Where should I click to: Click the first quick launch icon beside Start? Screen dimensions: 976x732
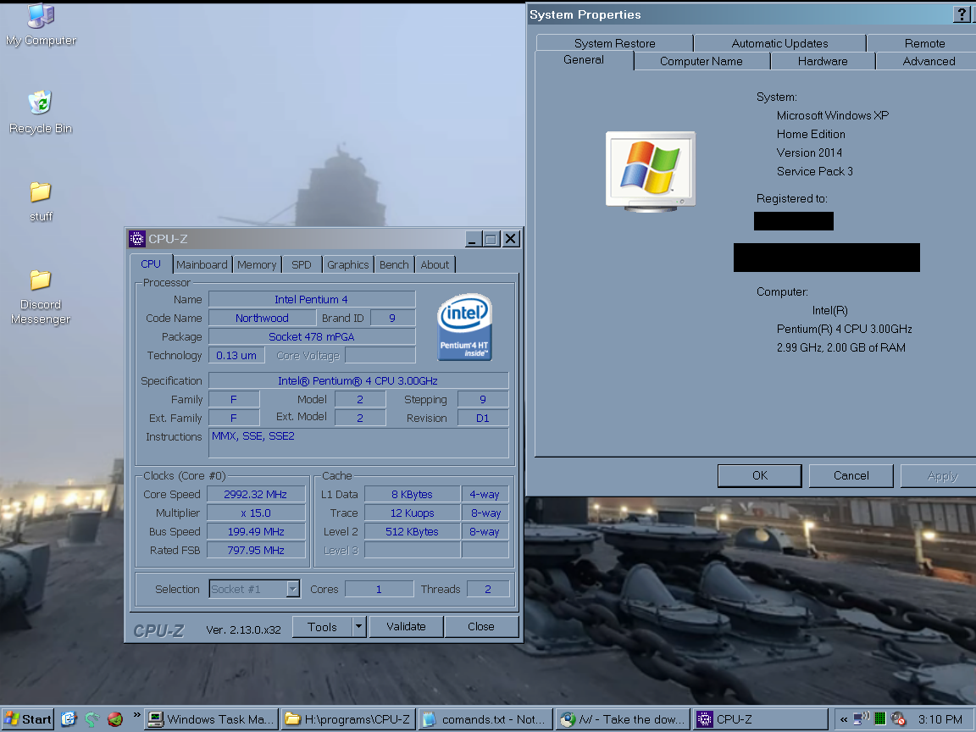[69, 719]
